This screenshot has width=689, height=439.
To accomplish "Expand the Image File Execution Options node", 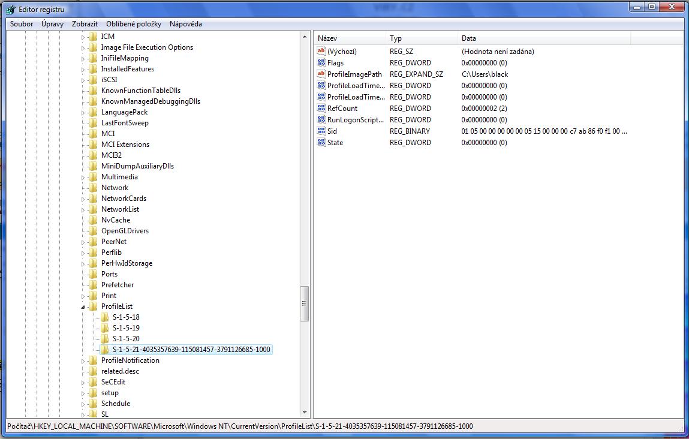I will coord(83,47).
